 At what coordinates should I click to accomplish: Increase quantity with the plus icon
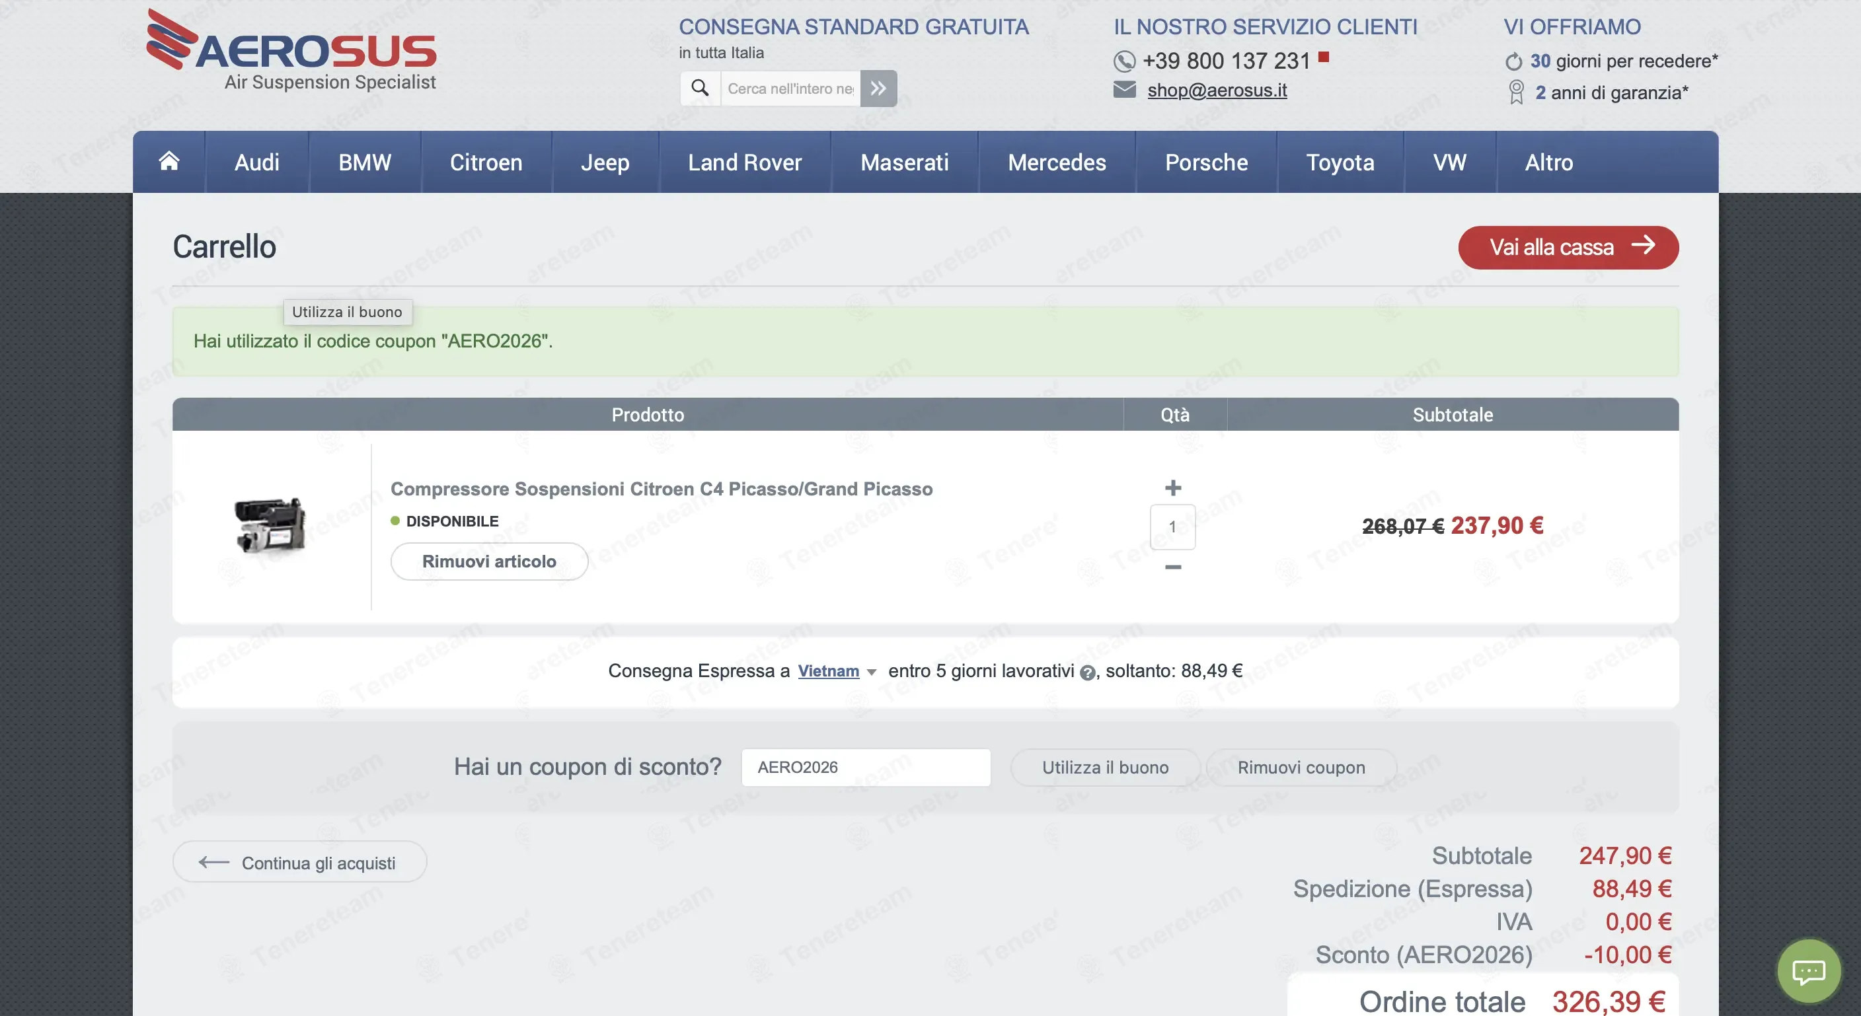[x=1173, y=488]
